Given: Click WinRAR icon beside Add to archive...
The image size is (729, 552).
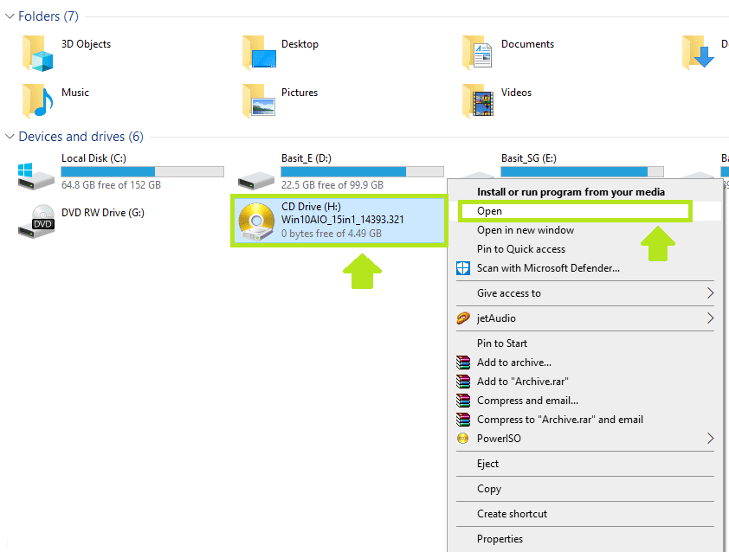Looking at the screenshot, I should pyautogui.click(x=463, y=363).
